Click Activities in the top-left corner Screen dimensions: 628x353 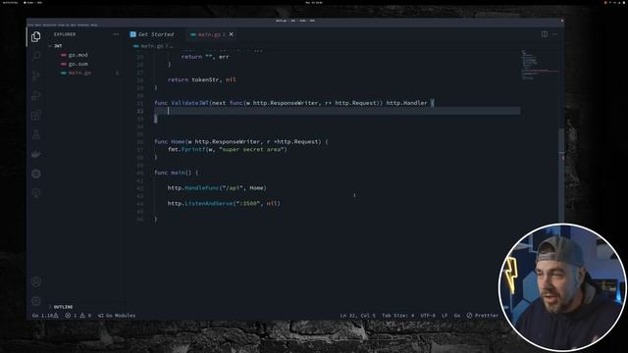coord(11,2)
